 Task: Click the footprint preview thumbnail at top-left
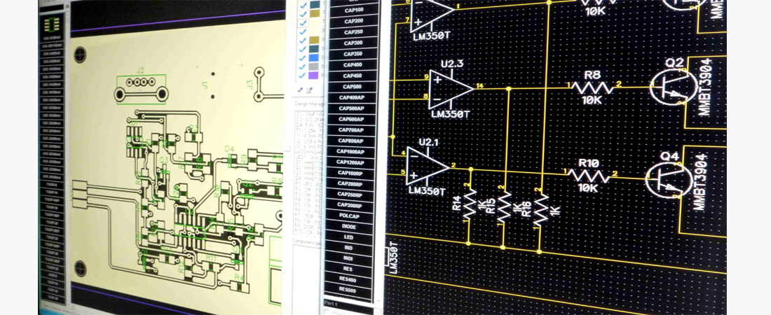coord(51,24)
